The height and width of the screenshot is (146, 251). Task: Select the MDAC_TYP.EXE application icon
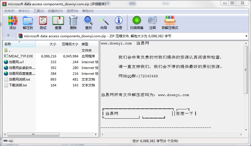6,56
